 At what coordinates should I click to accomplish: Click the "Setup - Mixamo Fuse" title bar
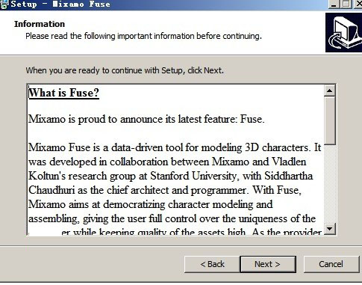164,4
